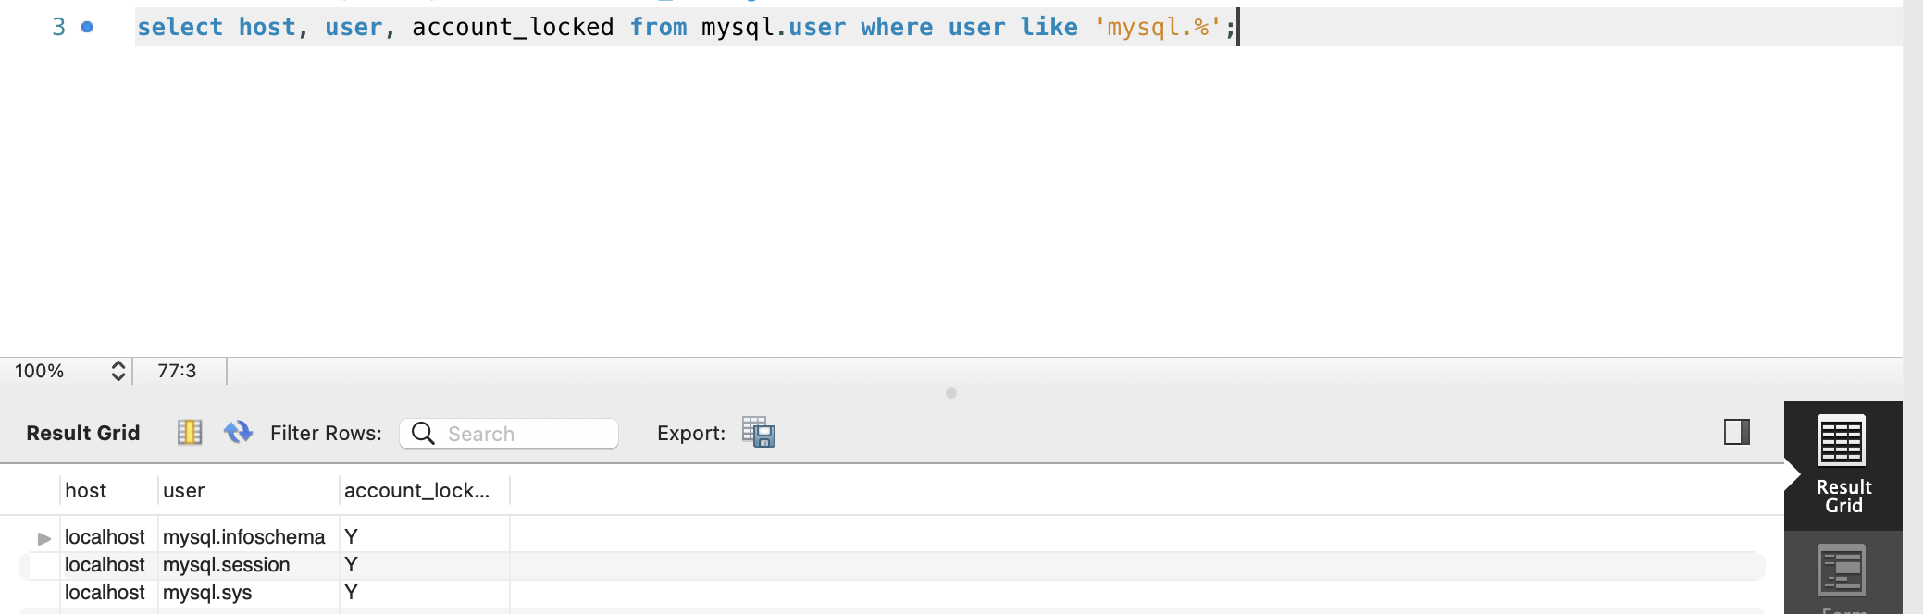
Task: Click the Filter Rows search field
Action: [x=509, y=433]
